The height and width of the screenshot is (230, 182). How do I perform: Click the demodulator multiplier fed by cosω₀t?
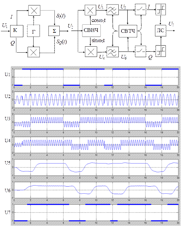91,10
